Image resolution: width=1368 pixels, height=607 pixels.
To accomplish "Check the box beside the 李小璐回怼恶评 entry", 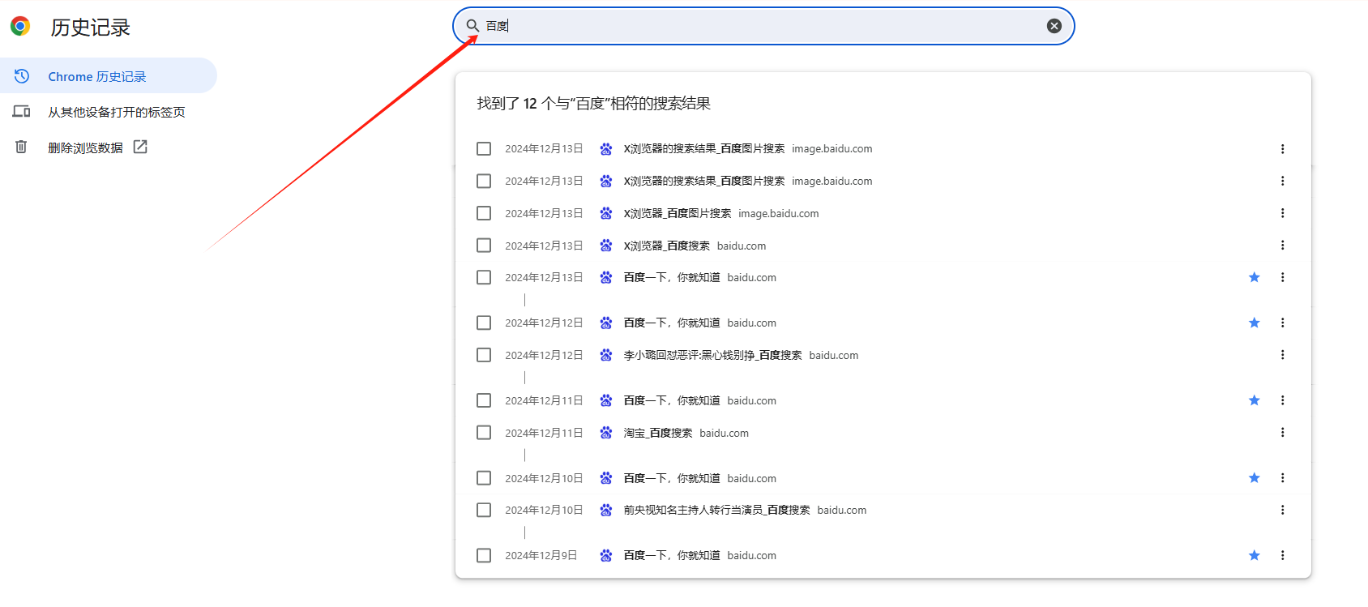I will [484, 355].
